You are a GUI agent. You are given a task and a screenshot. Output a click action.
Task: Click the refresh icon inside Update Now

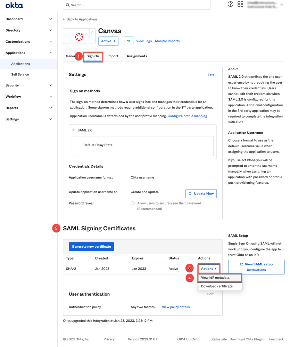(x=190, y=193)
